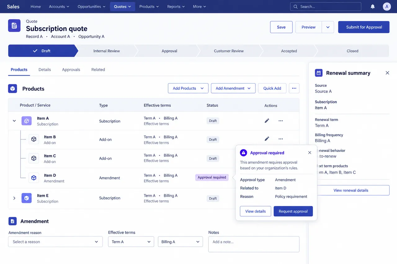
Task: Open the Quotes nav menu
Action: [123, 6]
